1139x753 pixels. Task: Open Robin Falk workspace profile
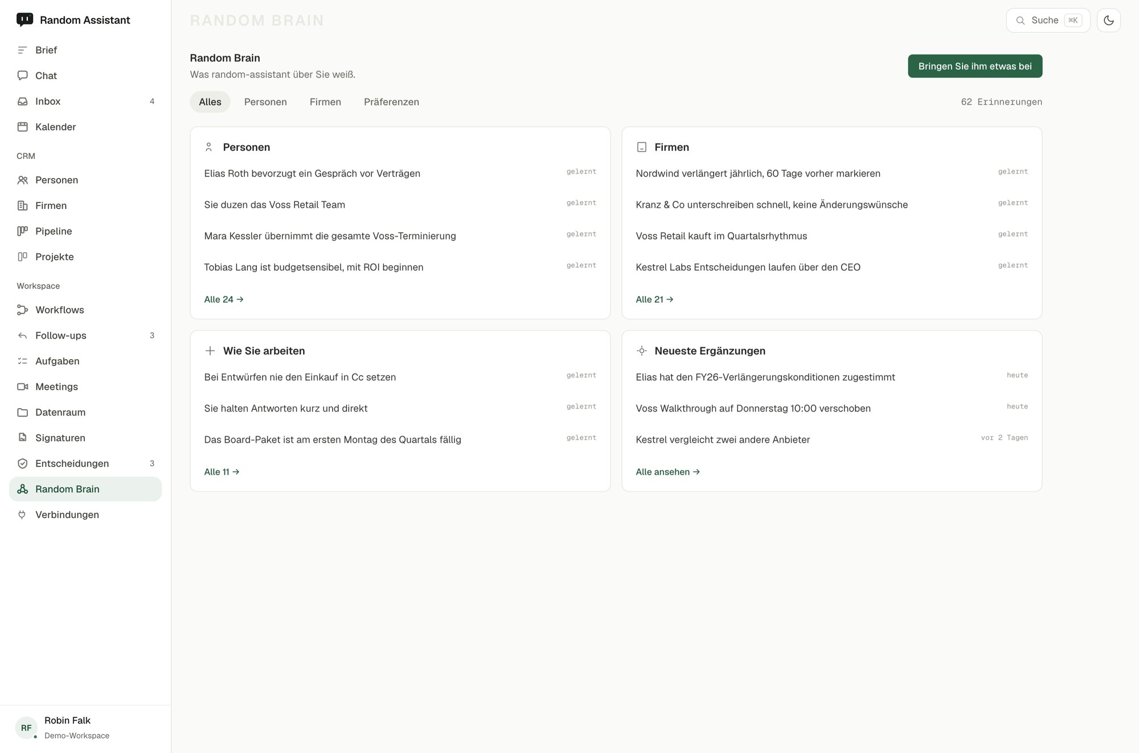click(85, 728)
